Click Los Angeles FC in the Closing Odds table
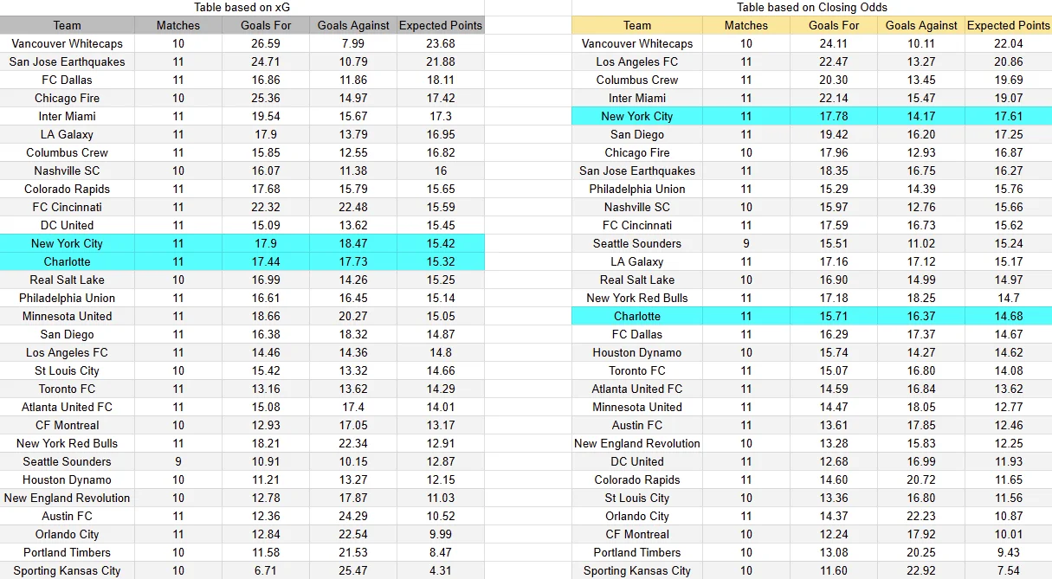1052x579 pixels. [x=637, y=61]
